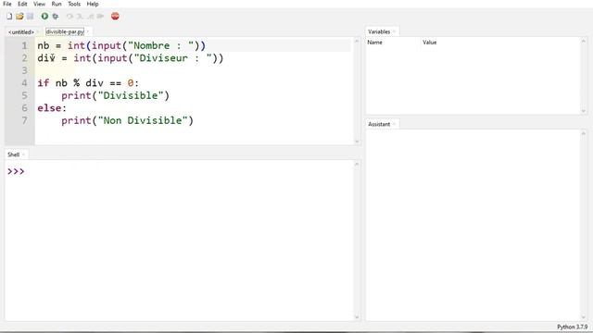The width and height of the screenshot is (593, 333).
Task: Click the print("Divisible") statement on line 5
Action: pos(115,95)
